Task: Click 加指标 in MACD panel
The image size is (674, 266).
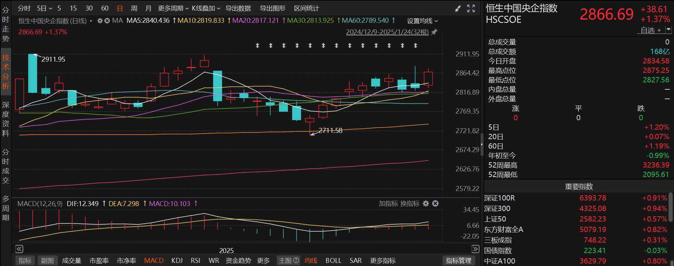Action: (x=388, y=203)
